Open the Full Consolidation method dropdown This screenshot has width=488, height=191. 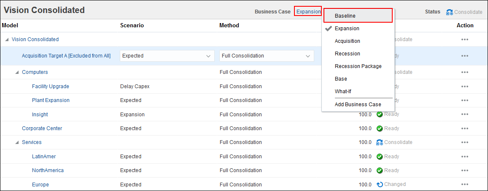[267, 56]
